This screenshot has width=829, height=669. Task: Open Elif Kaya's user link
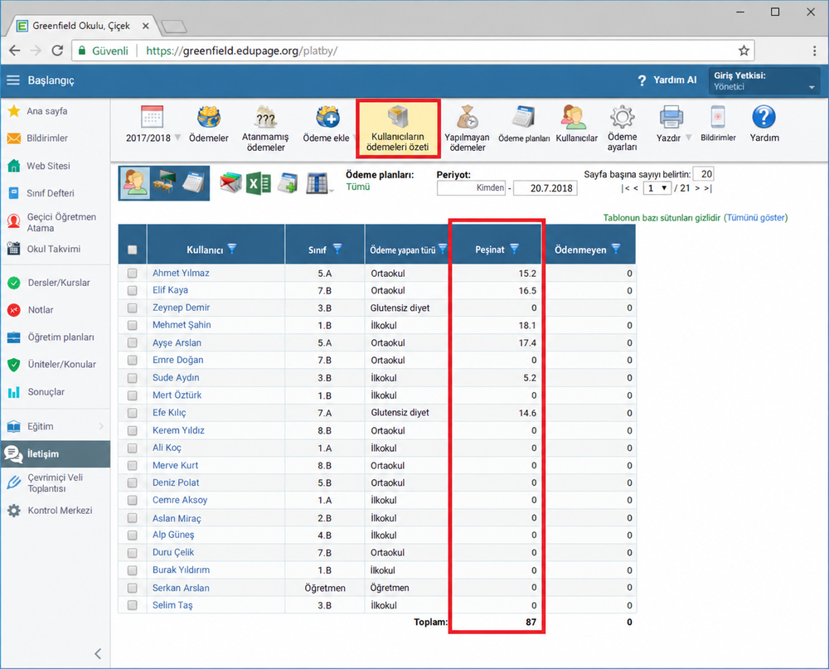coord(170,290)
